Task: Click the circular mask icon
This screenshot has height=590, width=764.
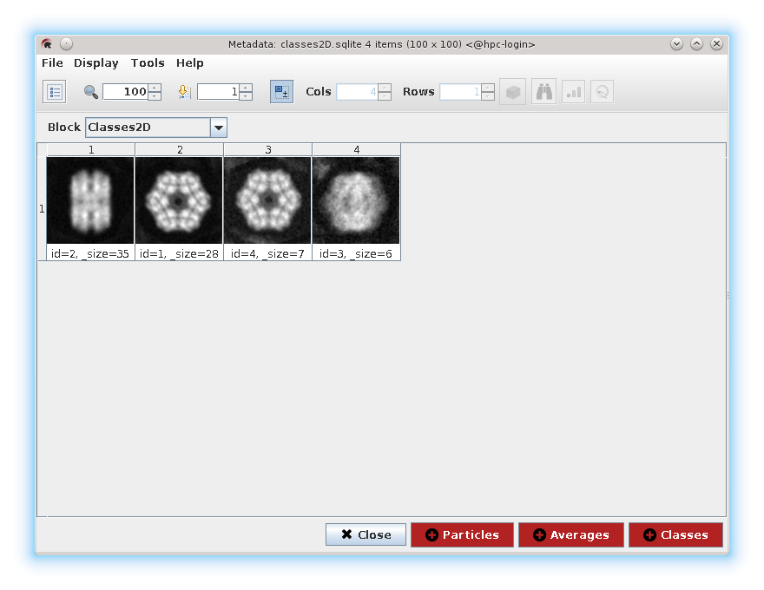Action: click(x=603, y=91)
